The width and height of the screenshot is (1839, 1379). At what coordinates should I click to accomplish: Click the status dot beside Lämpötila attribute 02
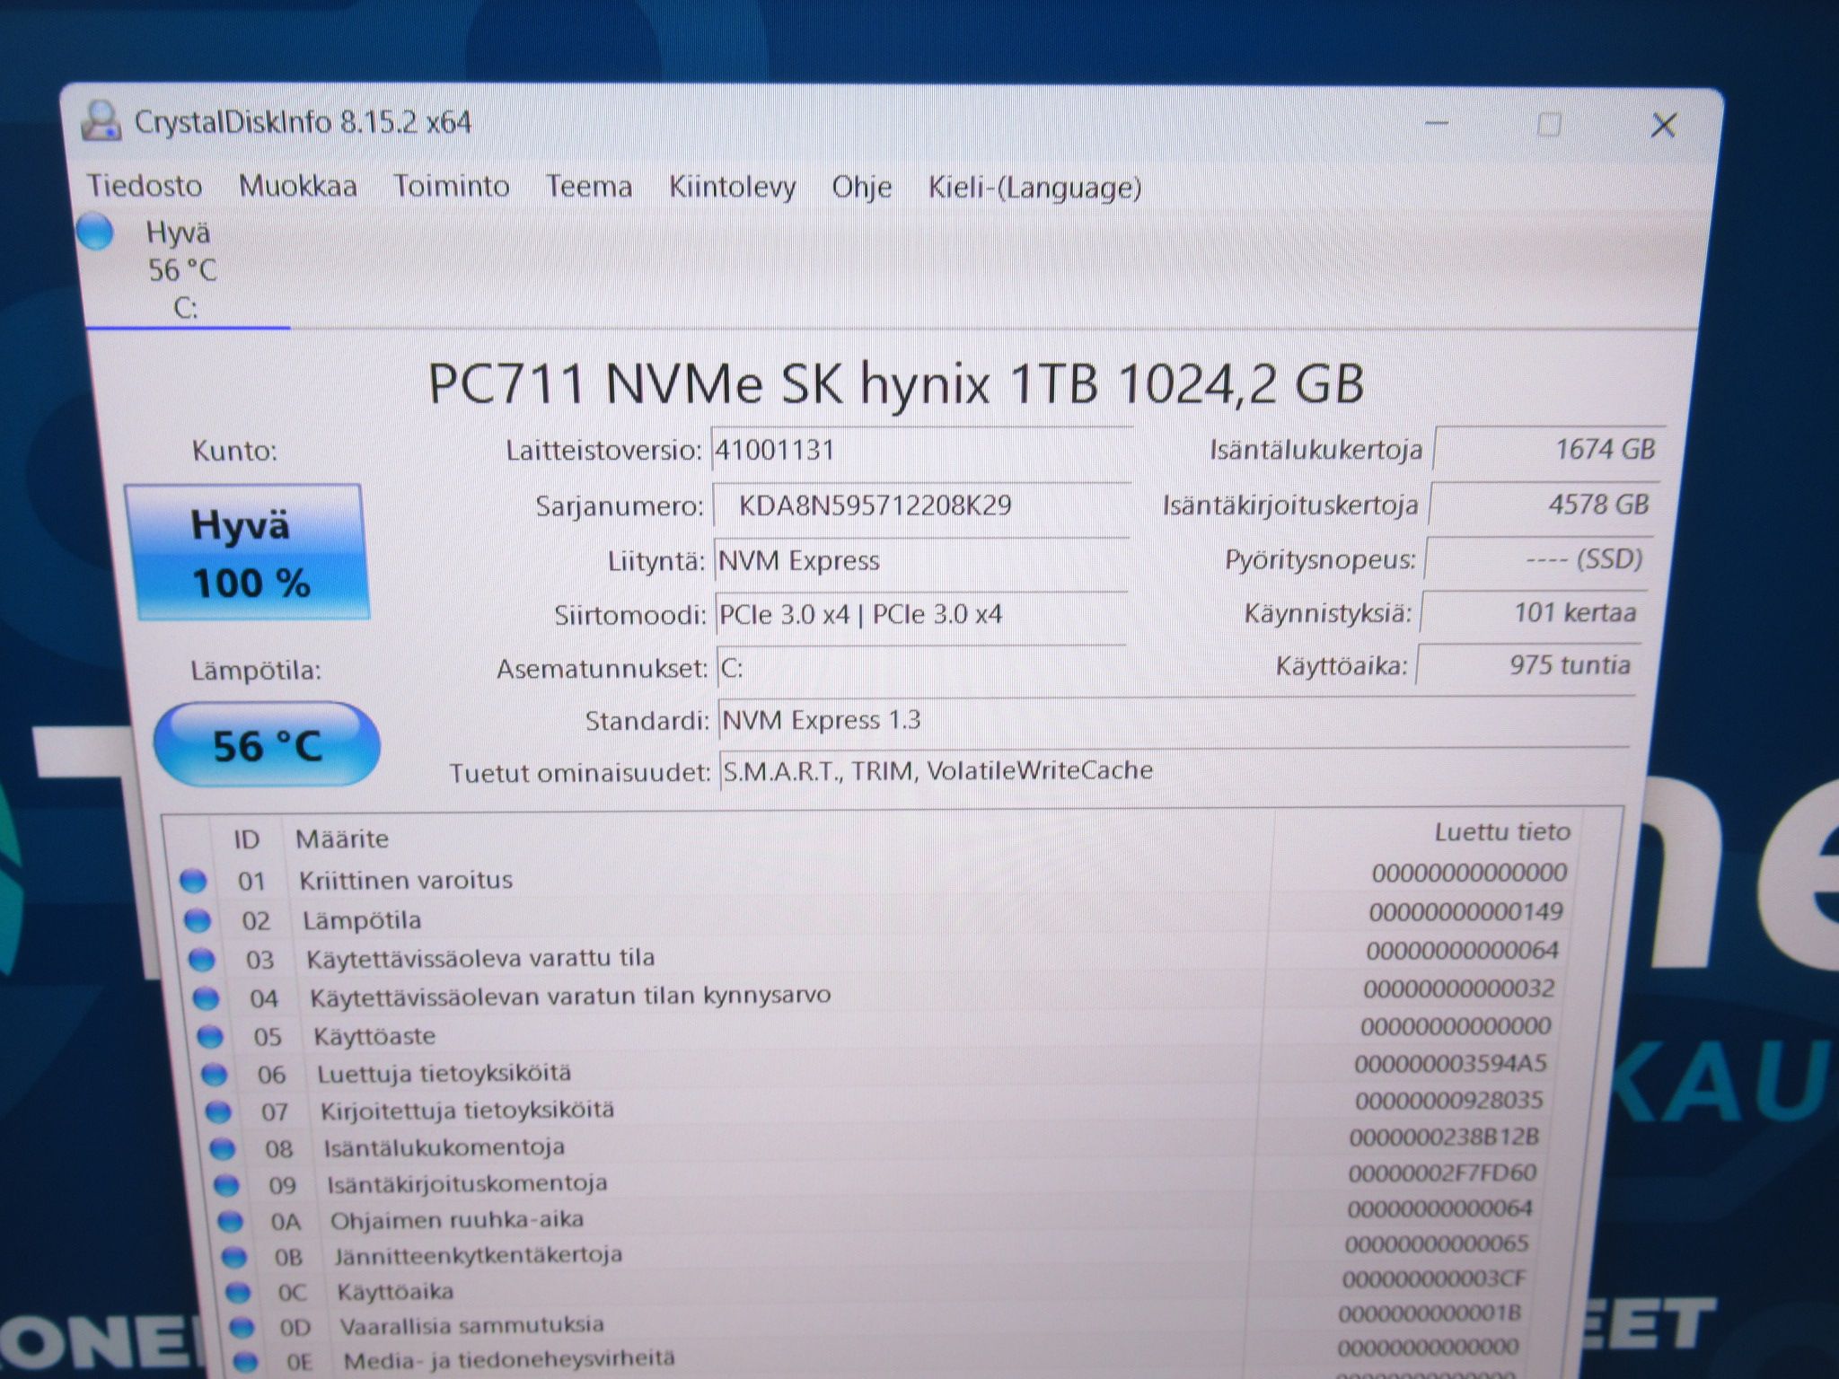197,920
